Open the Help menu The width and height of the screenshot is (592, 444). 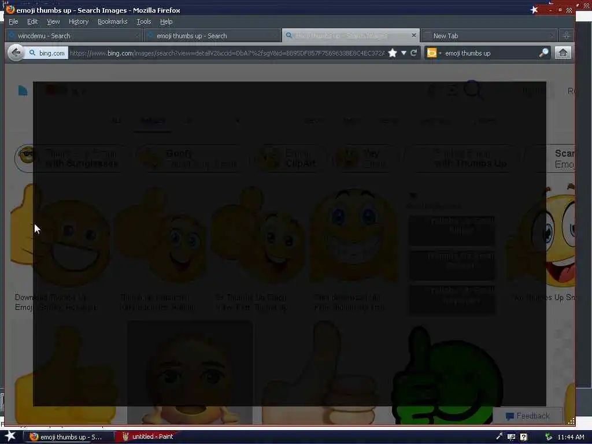pyautogui.click(x=166, y=21)
